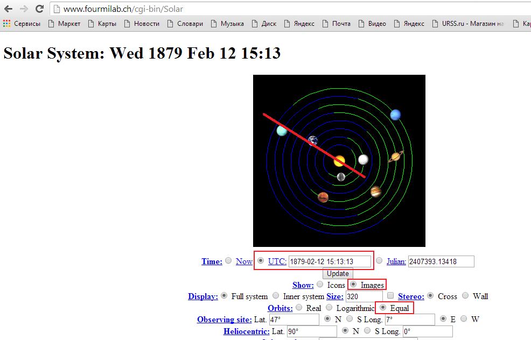
Task: Click the Sun image in the solar map
Action: 339,160
